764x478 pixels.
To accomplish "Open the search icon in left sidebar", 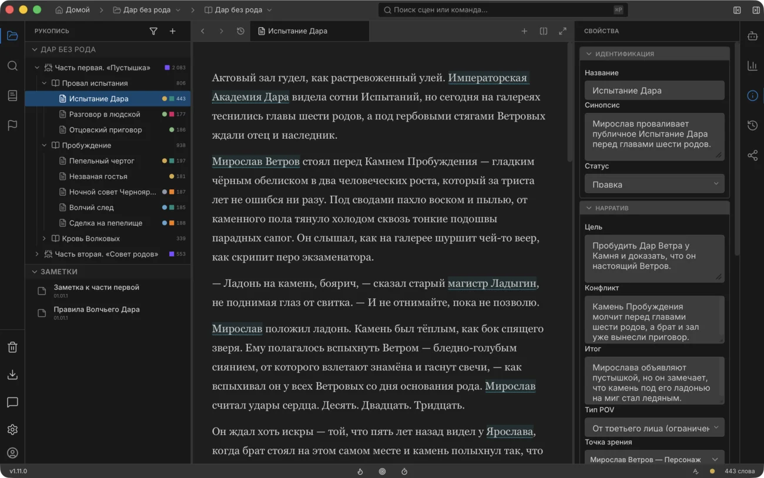I will [x=12, y=66].
